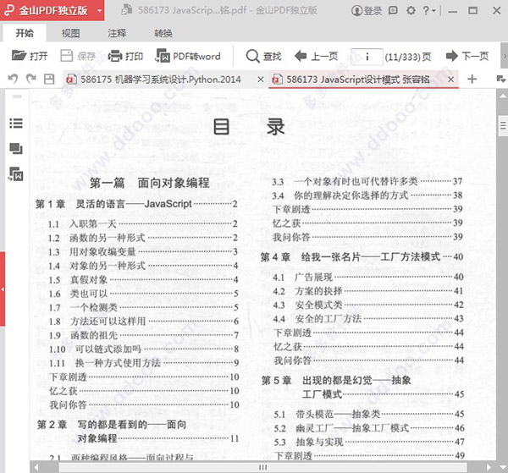Switch to 586175 机器学习系统设计 document tab

pos(160,80)
